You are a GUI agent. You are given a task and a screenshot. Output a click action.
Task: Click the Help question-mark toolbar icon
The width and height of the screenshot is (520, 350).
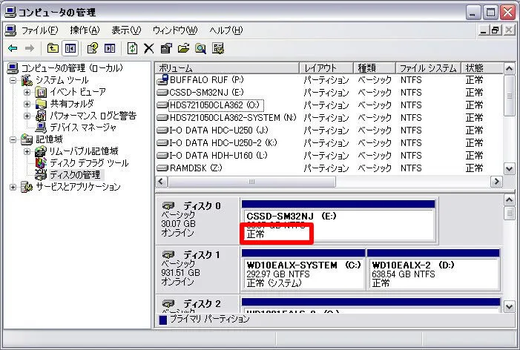click(x=93, y=48)
